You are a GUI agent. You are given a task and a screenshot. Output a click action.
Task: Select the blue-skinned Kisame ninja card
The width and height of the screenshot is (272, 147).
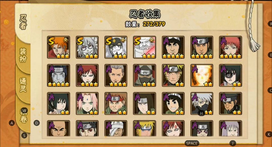tap(58, 75)
